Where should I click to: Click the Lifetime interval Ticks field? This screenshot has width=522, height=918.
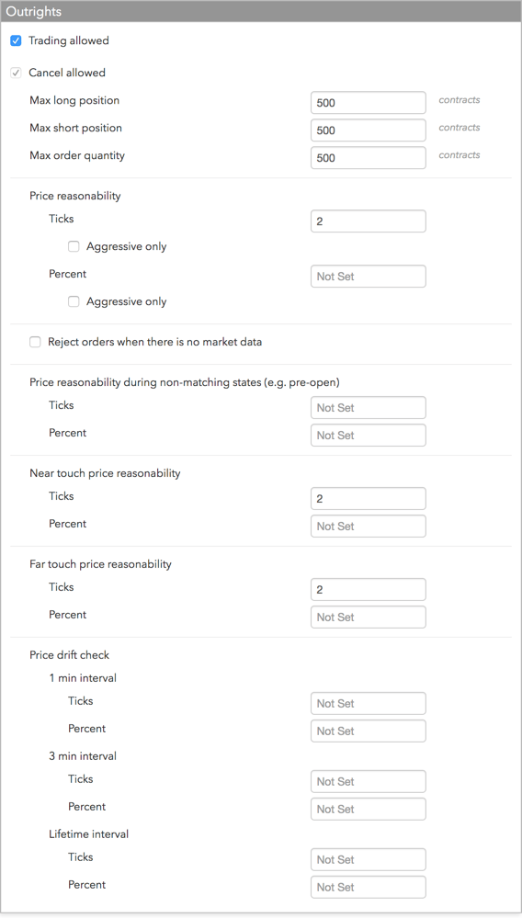coord(369,859)
